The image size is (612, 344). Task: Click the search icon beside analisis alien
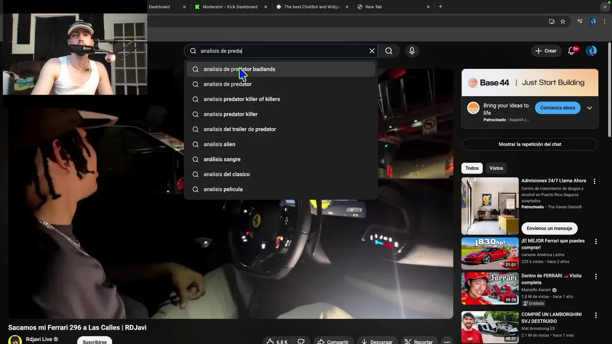click(196, 144)
